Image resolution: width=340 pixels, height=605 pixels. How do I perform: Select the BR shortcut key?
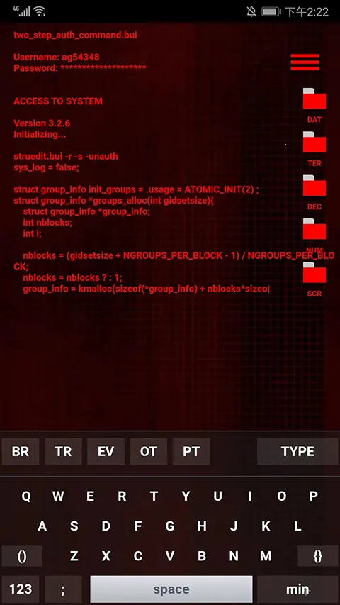(x=21, y=451)
